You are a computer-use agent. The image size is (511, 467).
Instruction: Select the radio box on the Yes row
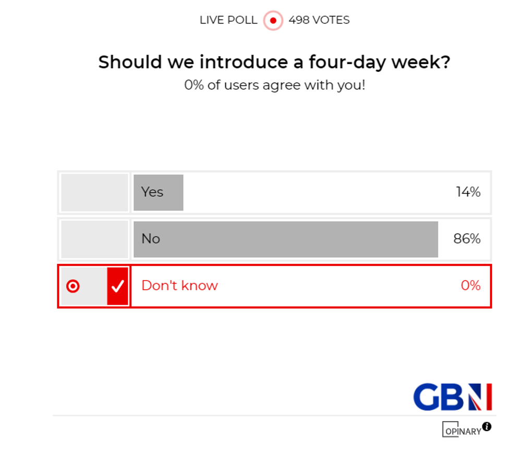(94, 192)
